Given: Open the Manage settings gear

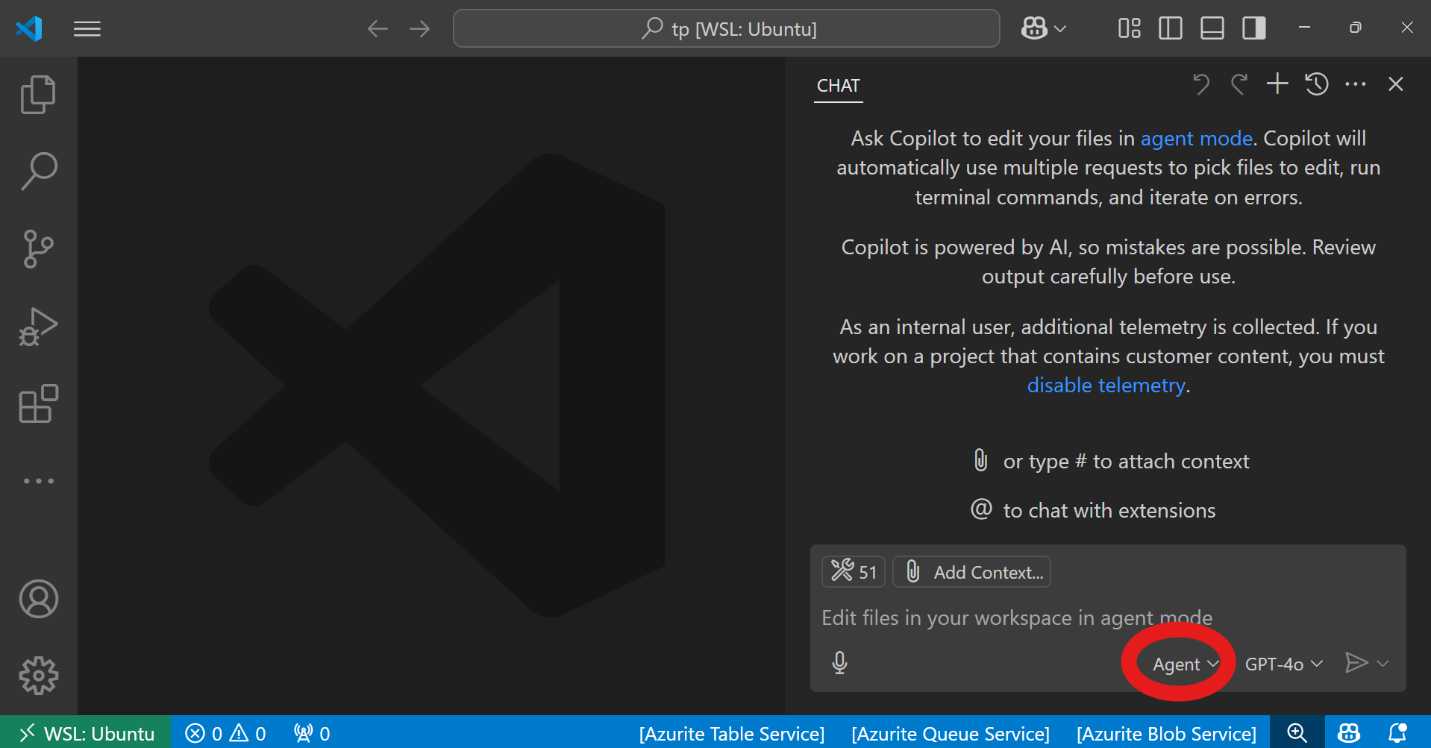Looking at the screenshot, I should point(38,676).
